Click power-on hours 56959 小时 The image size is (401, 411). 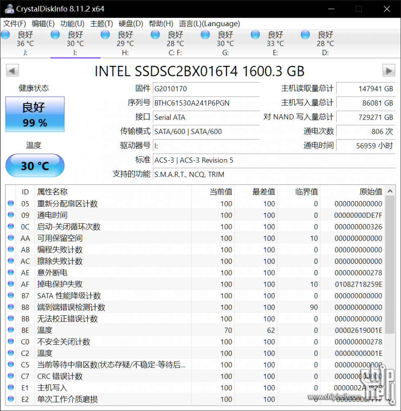point(366,146)
